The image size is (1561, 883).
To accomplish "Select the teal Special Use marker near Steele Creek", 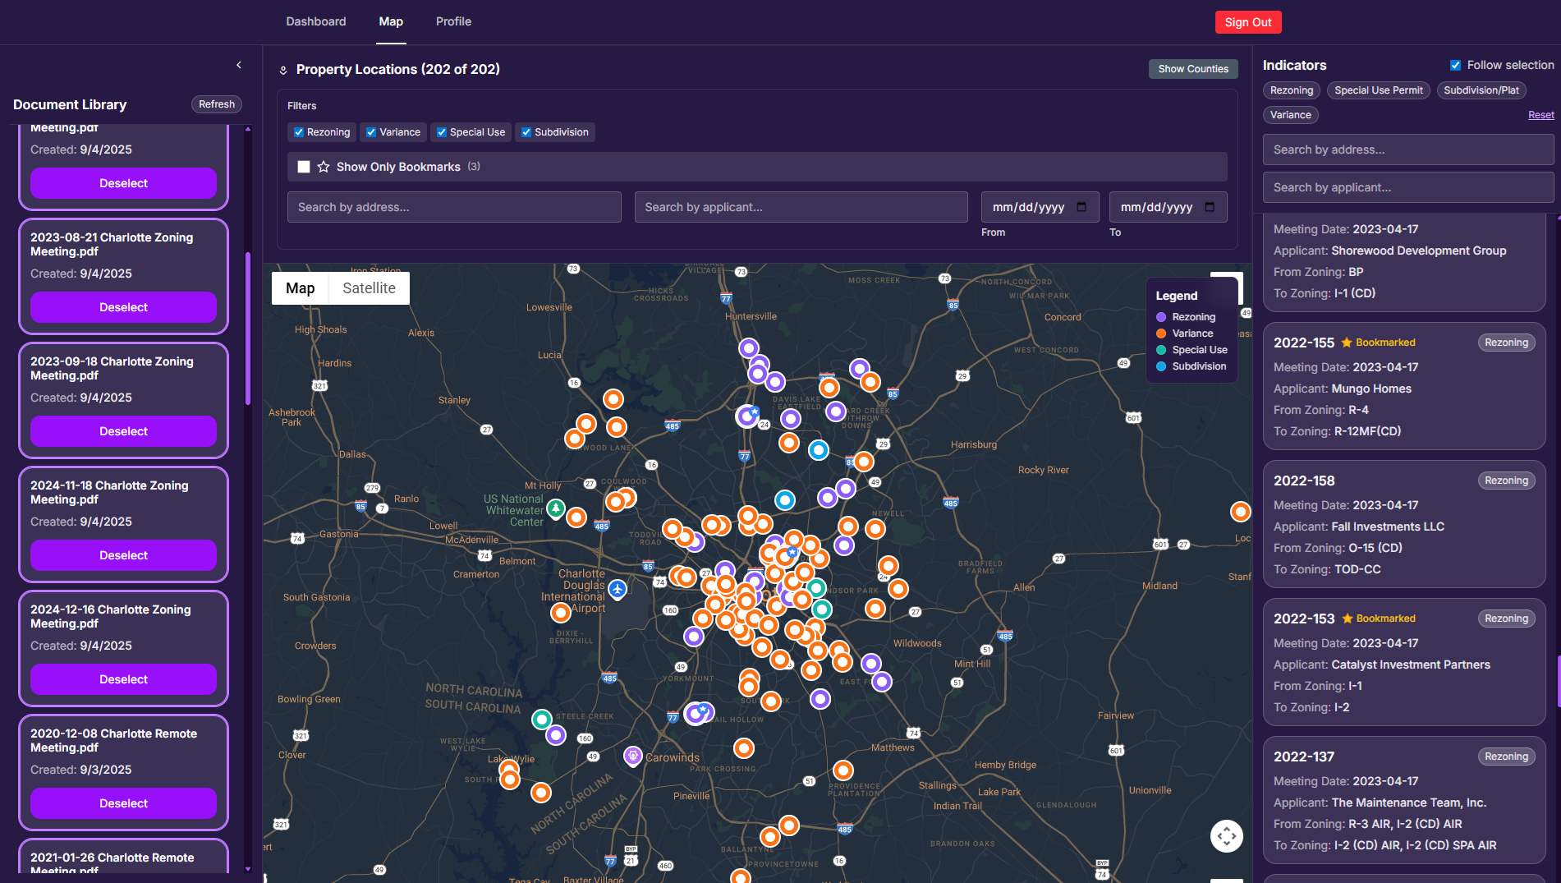I will (x=541, y=719).
